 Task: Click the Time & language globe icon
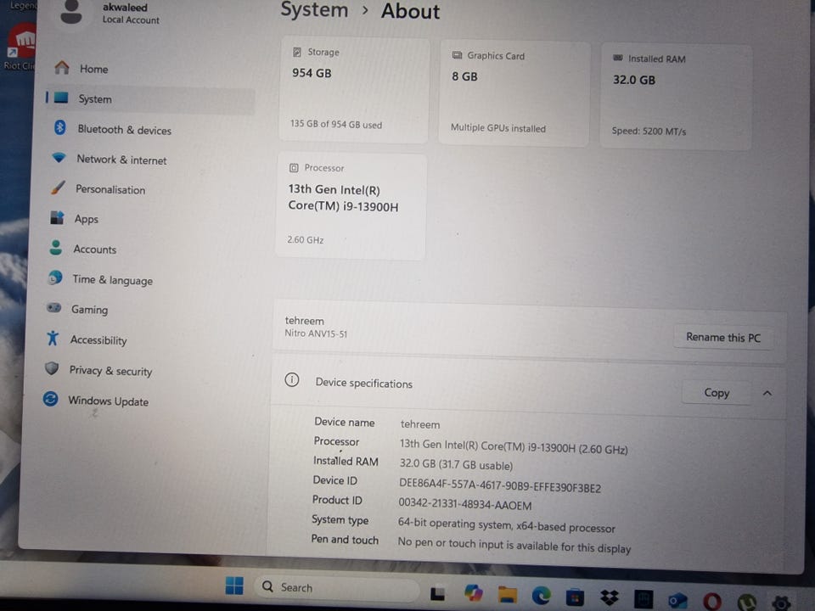pos(54,278)
